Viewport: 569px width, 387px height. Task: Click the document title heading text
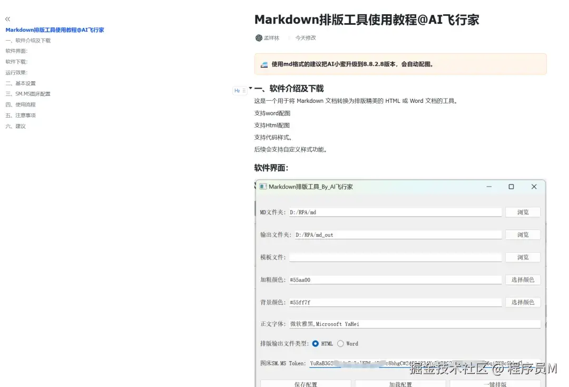click(x=367, y=20)
